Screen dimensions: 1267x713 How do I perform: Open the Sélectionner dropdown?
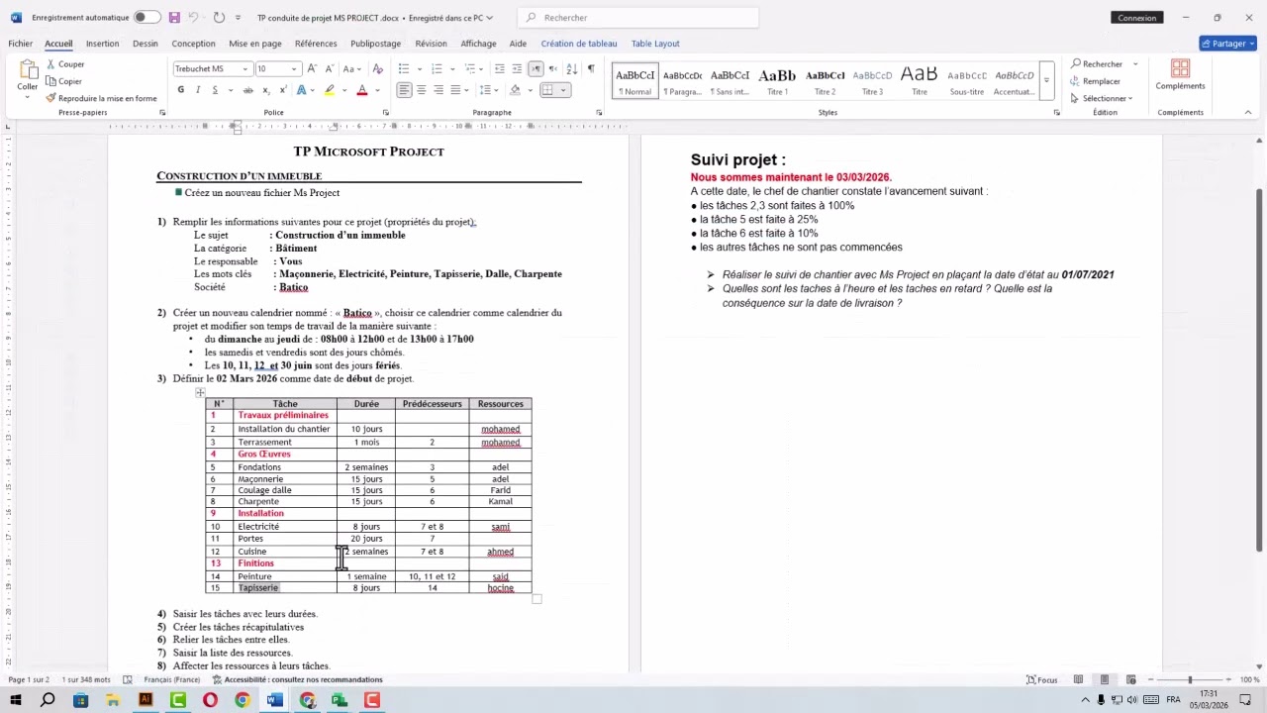coord(1102,98)
